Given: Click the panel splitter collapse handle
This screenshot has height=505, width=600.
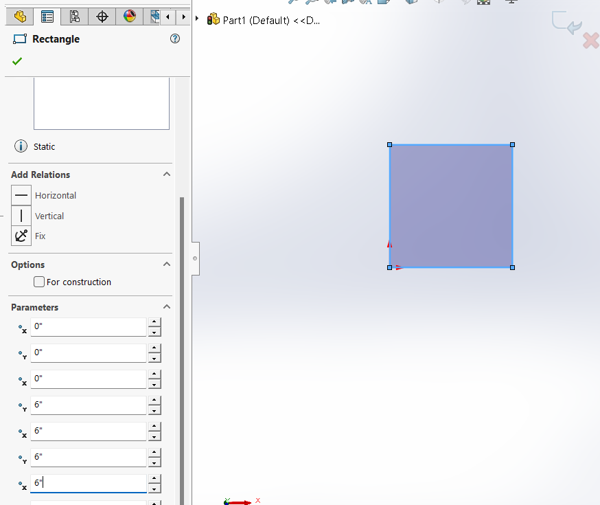Looking at the screenshot, I should [195, 258].
